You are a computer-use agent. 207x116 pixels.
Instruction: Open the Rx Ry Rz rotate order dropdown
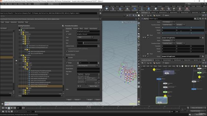point(180,25)
